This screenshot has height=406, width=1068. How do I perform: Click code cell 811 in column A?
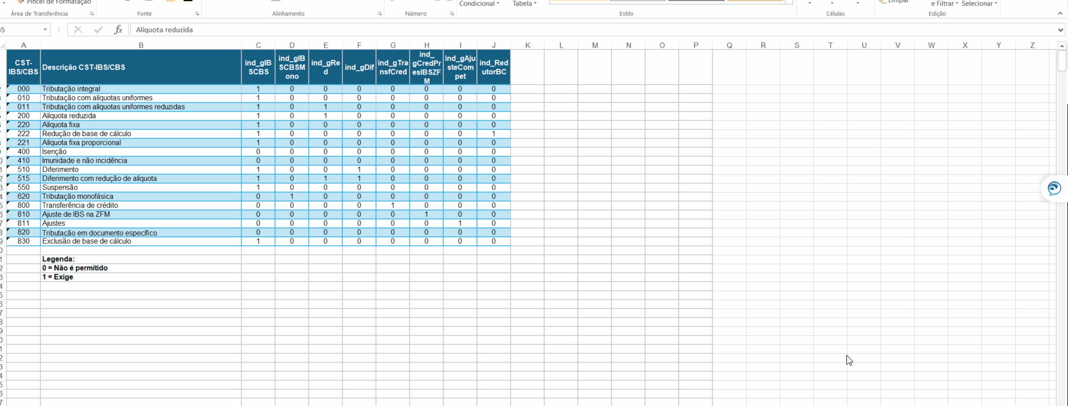click(24, 223)
